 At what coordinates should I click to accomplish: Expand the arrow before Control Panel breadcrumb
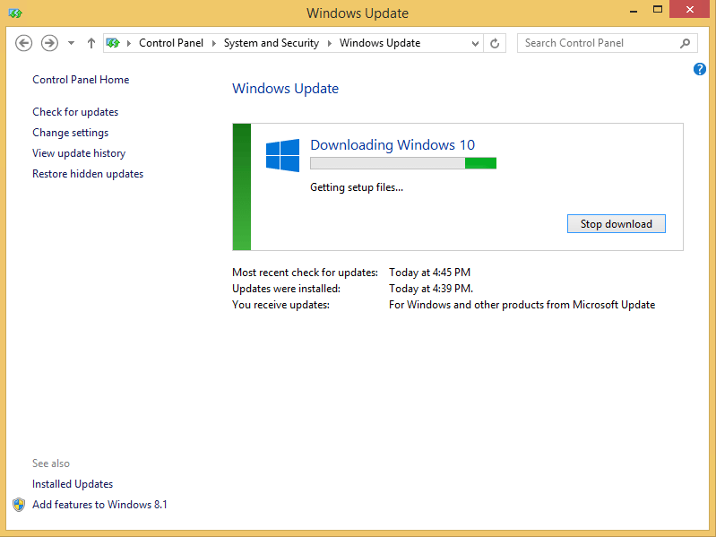pyautogui.click(x=129, y=43)
